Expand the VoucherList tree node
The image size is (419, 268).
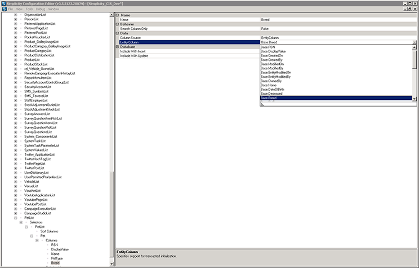16,191
